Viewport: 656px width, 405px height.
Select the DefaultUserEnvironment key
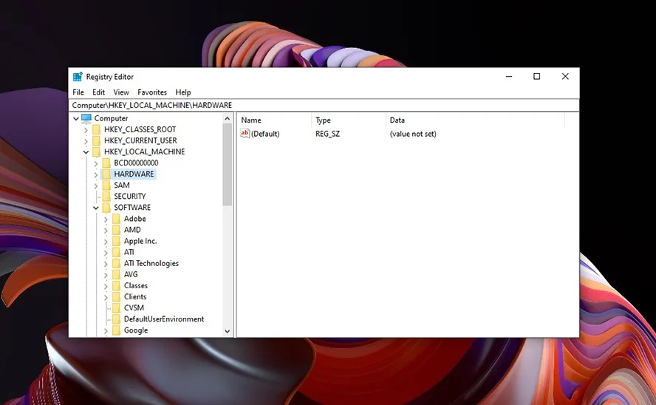click(164, 319)
